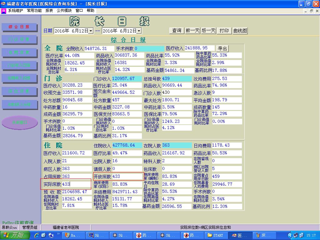Open the 帮助 menu
Screen dimensions: 320x240
90,11
